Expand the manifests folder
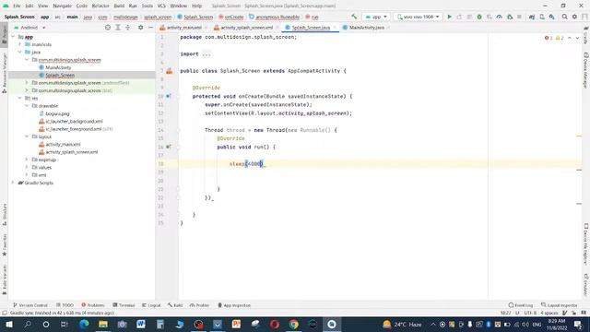The image size is (590, 332). pyautogui.click(x=20, y=44)
